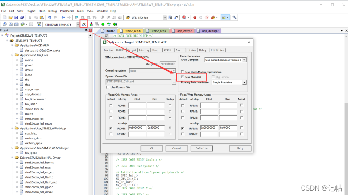Click the Rebuild all target files icon

[x=16, y=24]
